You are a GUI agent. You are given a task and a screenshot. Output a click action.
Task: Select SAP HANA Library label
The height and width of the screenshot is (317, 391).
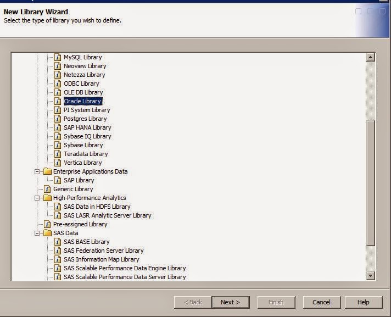click(x=87, y=127)
